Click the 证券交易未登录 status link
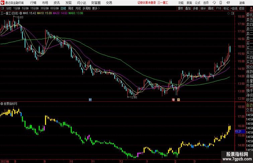Screen dimensions: 253x163 (147, 3)
